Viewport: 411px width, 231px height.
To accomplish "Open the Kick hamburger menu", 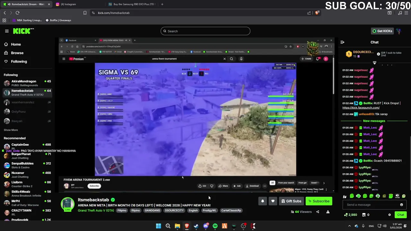I will (x=7, y=31).
